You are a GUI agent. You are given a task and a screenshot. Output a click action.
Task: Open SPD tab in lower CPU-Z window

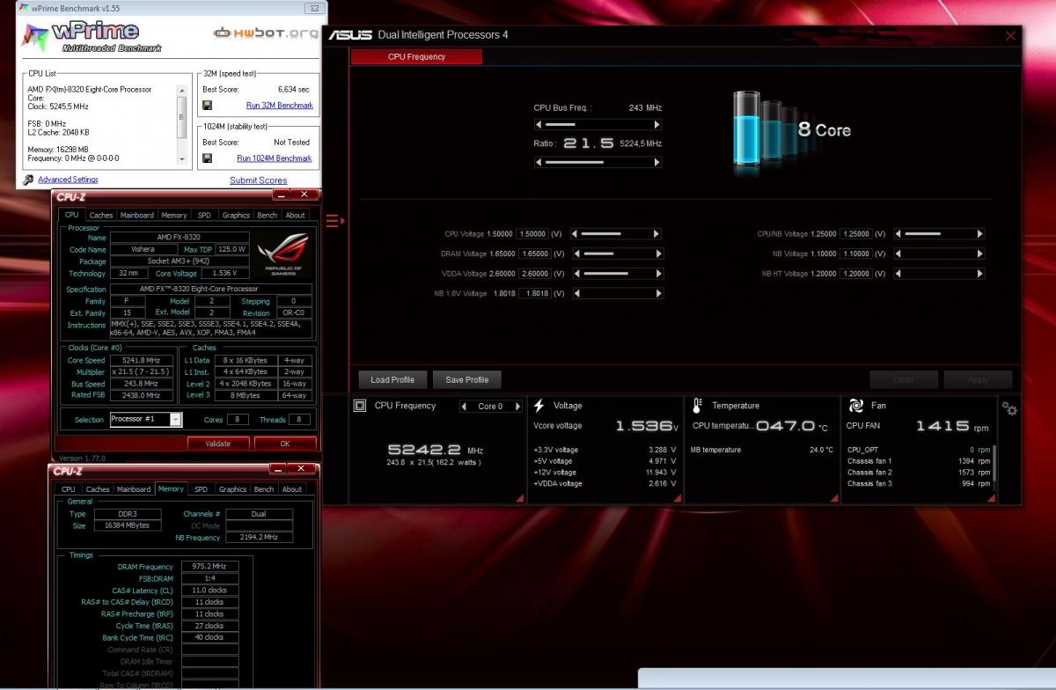[x=201, y=489]
